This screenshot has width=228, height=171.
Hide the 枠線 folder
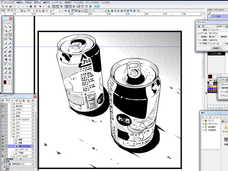pos(3,116)
